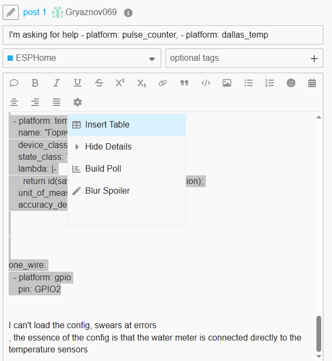
Task: Upload an image with picture icon
Action: 227,83
